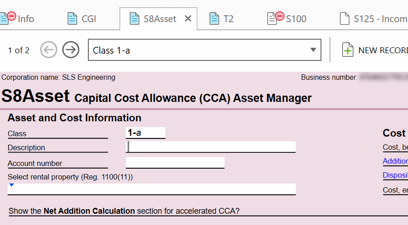Open the Dispositions link under Cost
408x225 pixels.
click(395, 175)
